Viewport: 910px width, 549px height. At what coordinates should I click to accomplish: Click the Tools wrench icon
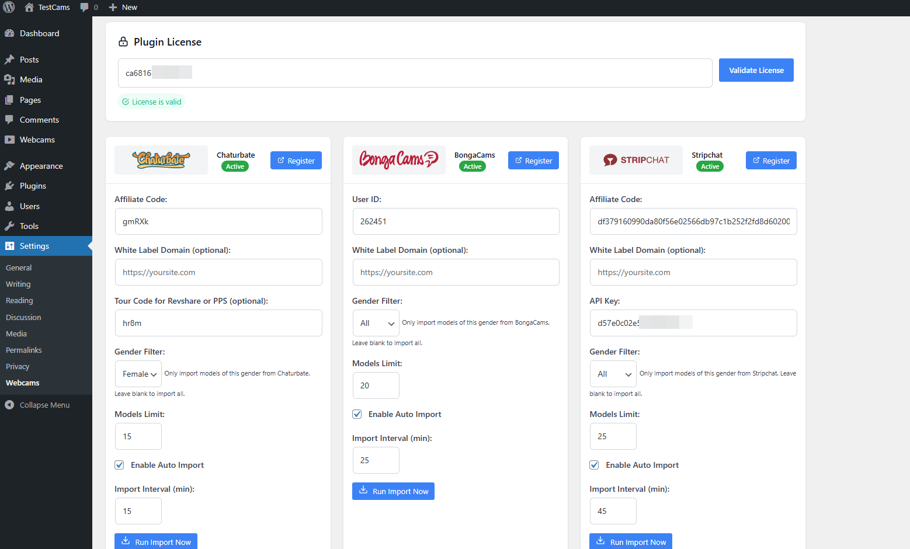pos(9,226)
